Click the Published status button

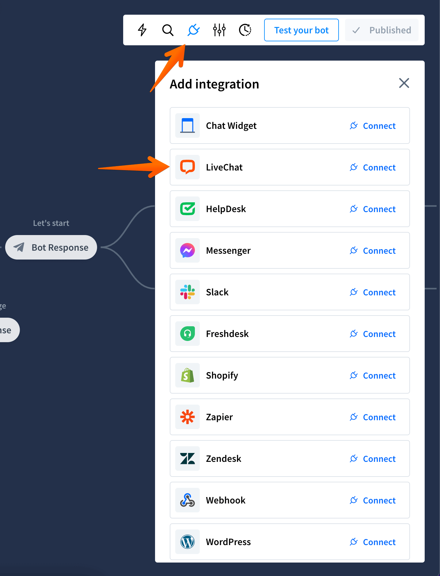tap(382, 30)
